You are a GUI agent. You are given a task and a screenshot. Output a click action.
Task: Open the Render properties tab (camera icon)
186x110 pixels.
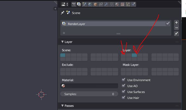[x=74, y=5]
